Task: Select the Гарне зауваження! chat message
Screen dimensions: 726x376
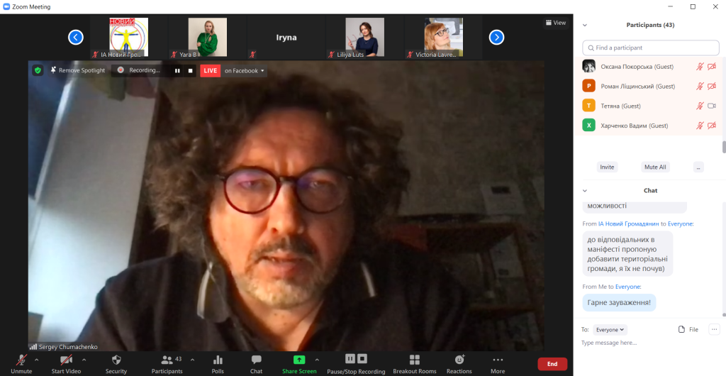Action: pos(619,303)
